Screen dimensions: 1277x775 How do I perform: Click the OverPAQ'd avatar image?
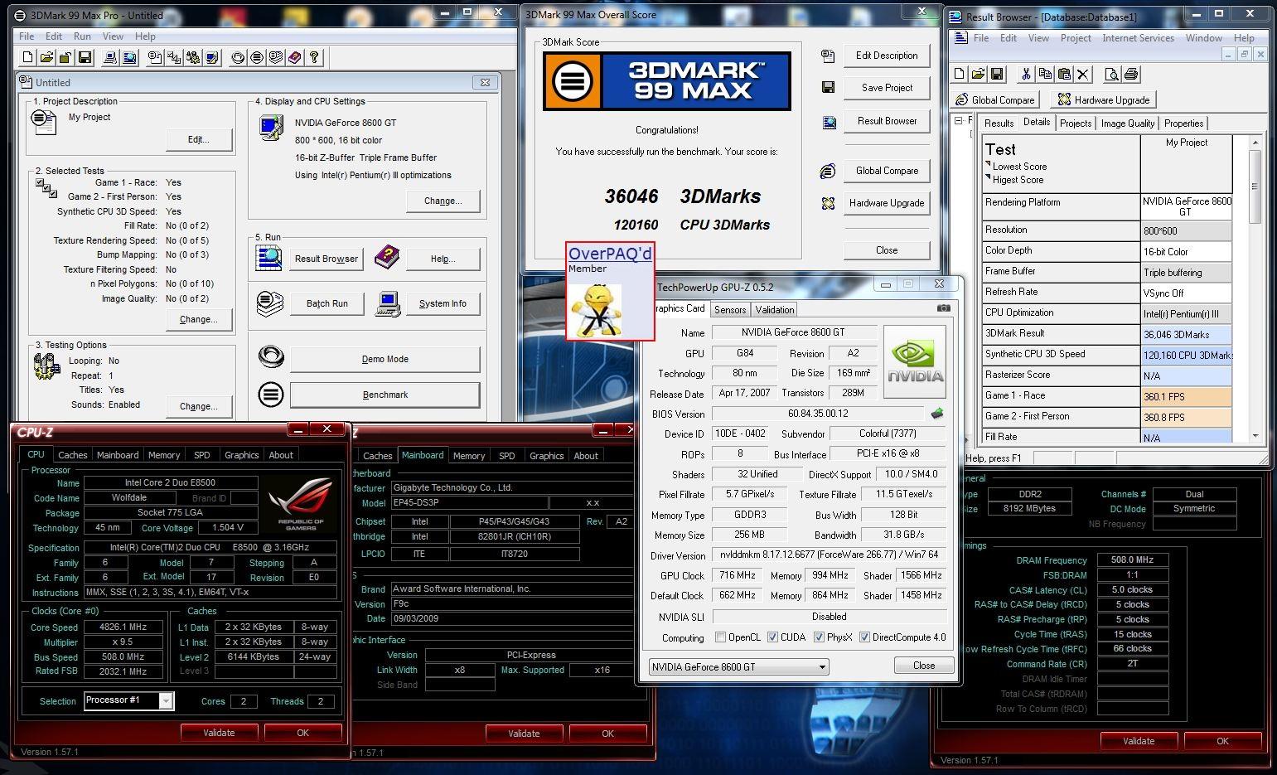[595, 309]
